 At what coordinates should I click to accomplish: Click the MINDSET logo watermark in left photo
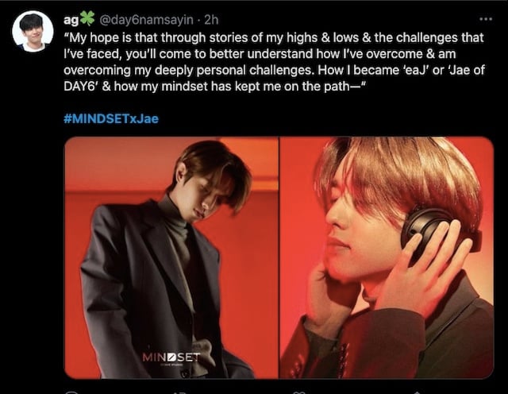tap(171, 358)
